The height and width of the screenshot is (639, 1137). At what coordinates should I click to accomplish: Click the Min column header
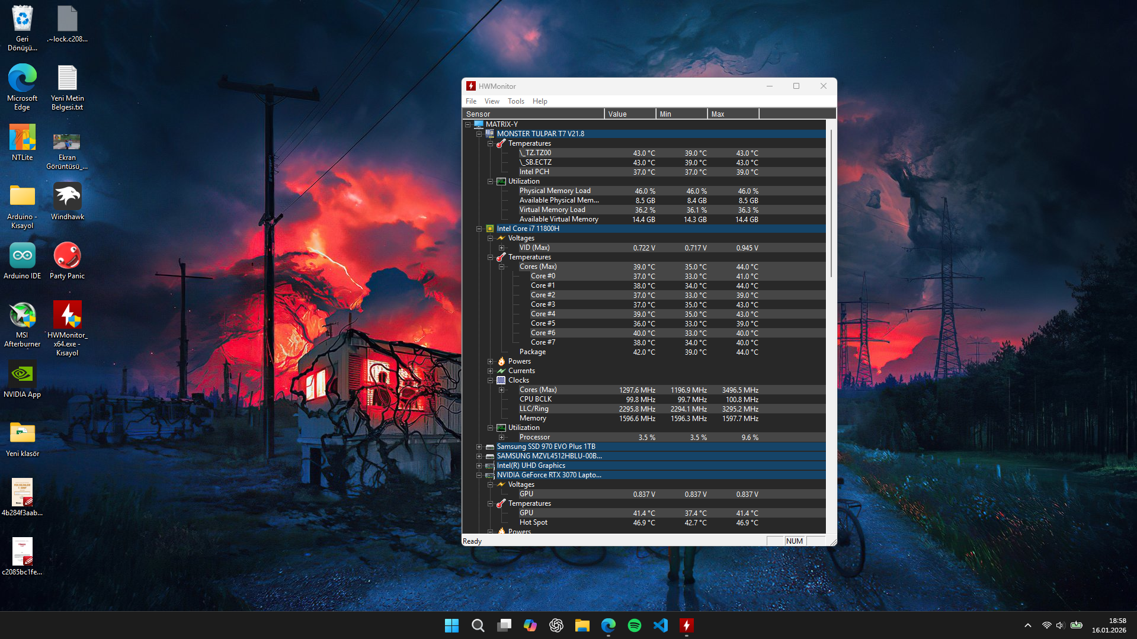pos(681,114)
